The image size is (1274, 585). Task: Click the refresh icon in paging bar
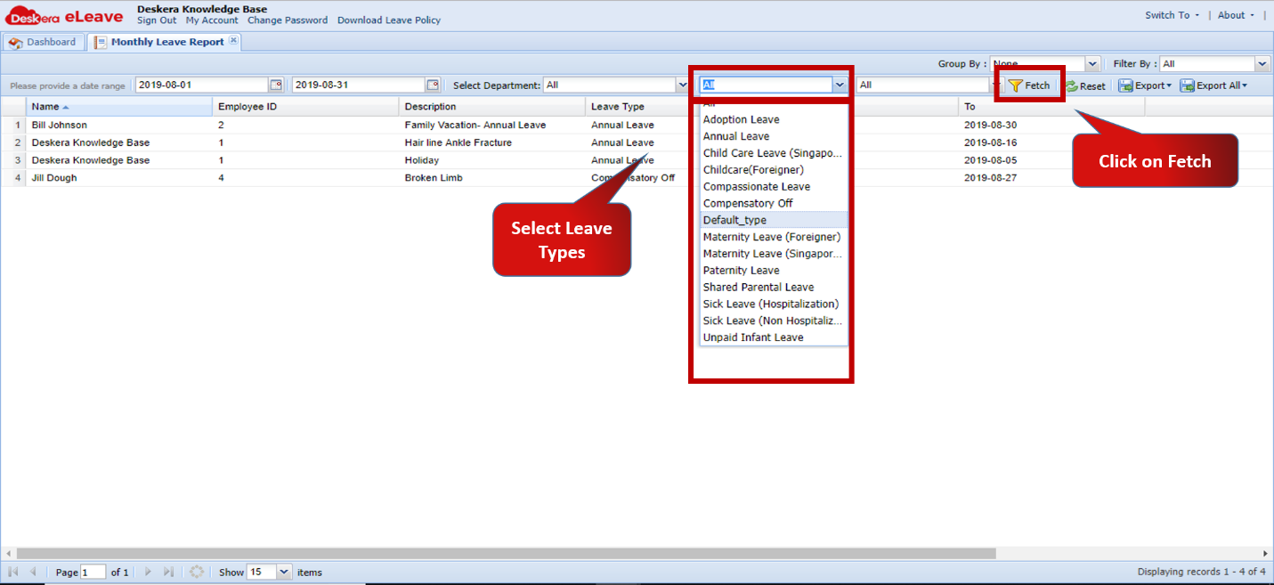197,572
